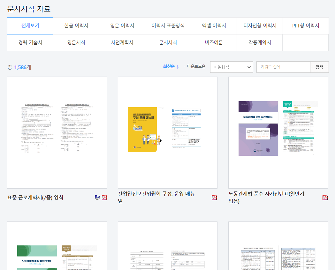Click PDF icon for 노동관계법 준수 자가진단표(일반기업용)
This screenshot has height=270, width=335.
[x=325, y=198]
